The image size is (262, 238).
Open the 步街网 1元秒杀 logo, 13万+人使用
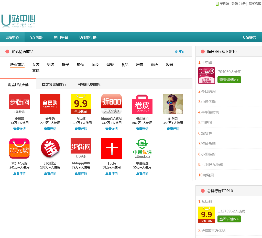coord(19,104)
